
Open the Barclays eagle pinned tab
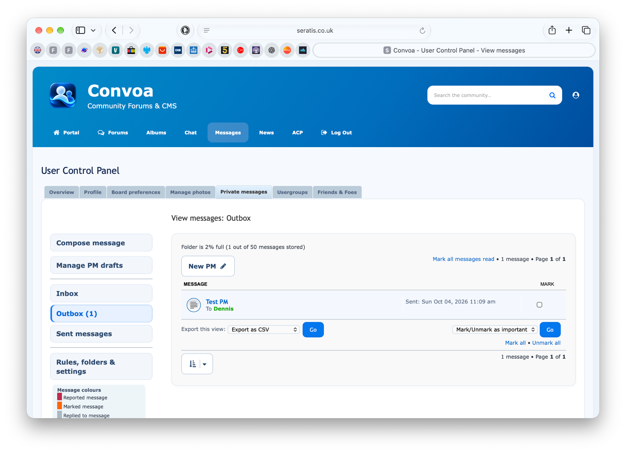pos(147,50)
